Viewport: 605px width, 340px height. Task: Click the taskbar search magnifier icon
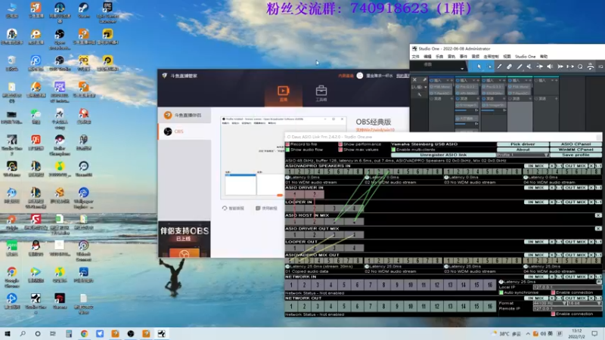(x=23, y=333)
